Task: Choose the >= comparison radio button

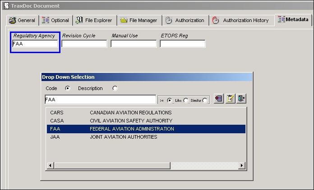Action: [170, 100]
